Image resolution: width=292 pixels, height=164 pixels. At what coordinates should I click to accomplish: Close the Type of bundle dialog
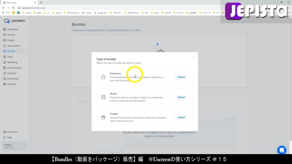pos(193,57)
